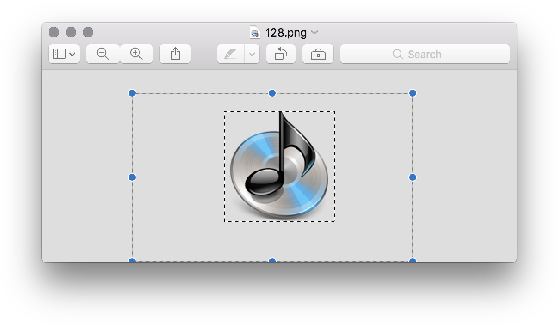Show the Markup toolbar toolbox button
558x326 pixels.
pos(318,54)
